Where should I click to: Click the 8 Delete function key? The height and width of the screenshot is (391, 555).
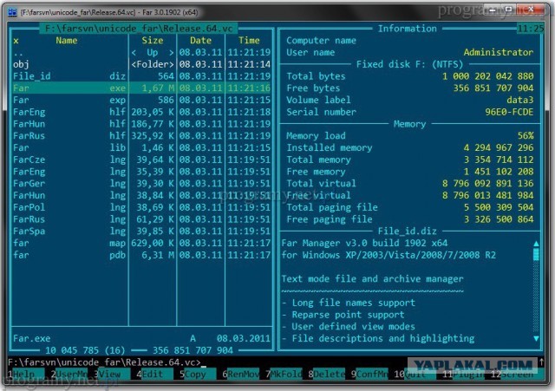tap(326, 374)
